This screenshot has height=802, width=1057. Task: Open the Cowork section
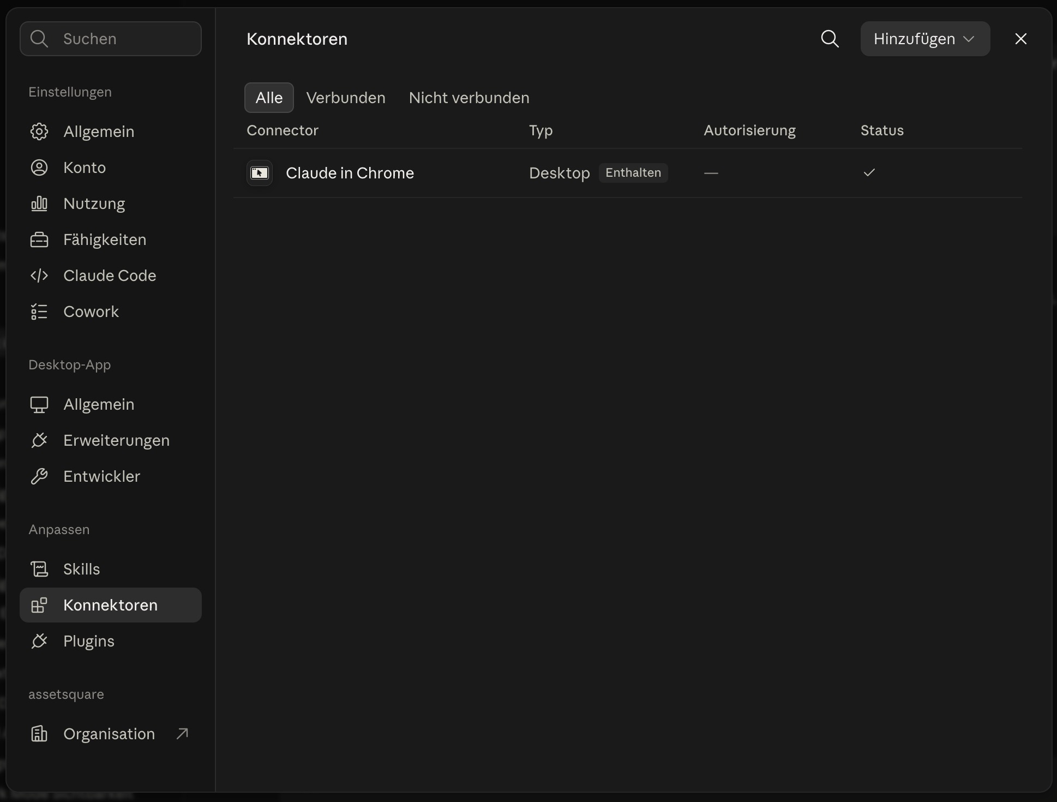tap(111, 312)
